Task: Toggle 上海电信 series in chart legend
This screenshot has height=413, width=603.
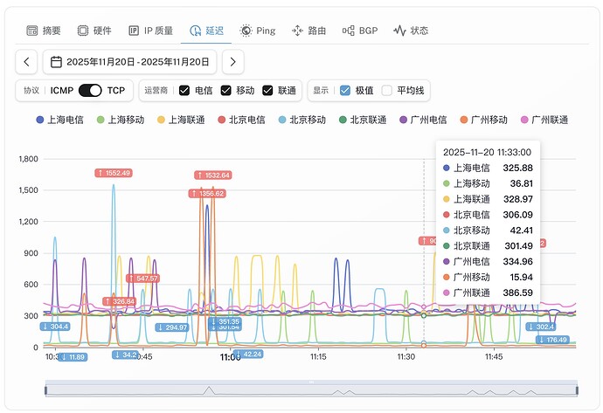Action: 59,120
